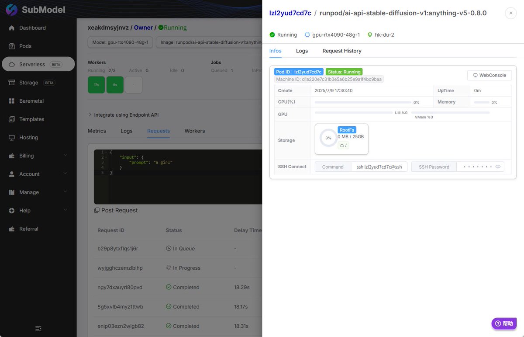Click the Status: Running green badge
Viewport: 524px width, 337px height.
coord(344,72)
